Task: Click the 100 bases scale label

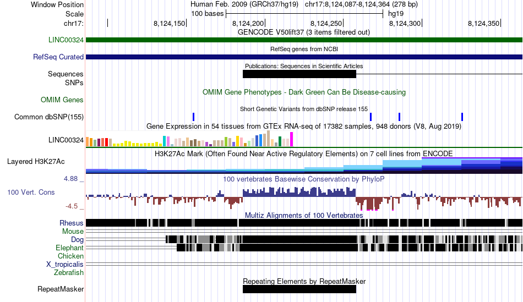Action: point(207,14)
